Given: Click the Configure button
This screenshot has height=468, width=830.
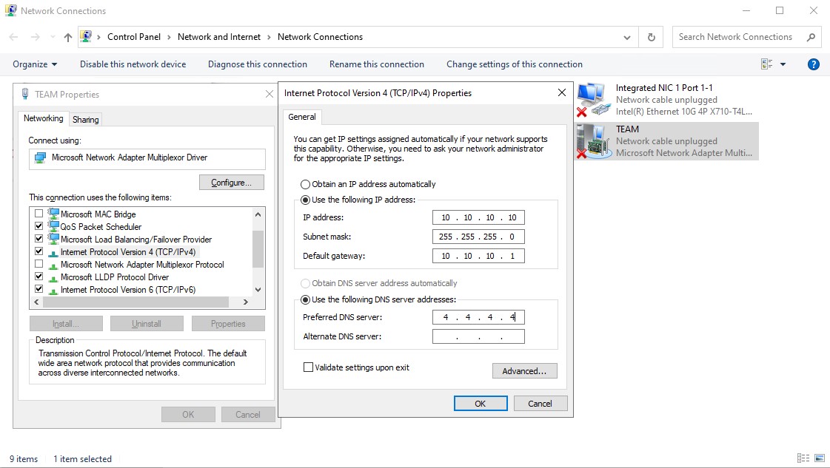Looking at the screenshot, I should (231, 182).
